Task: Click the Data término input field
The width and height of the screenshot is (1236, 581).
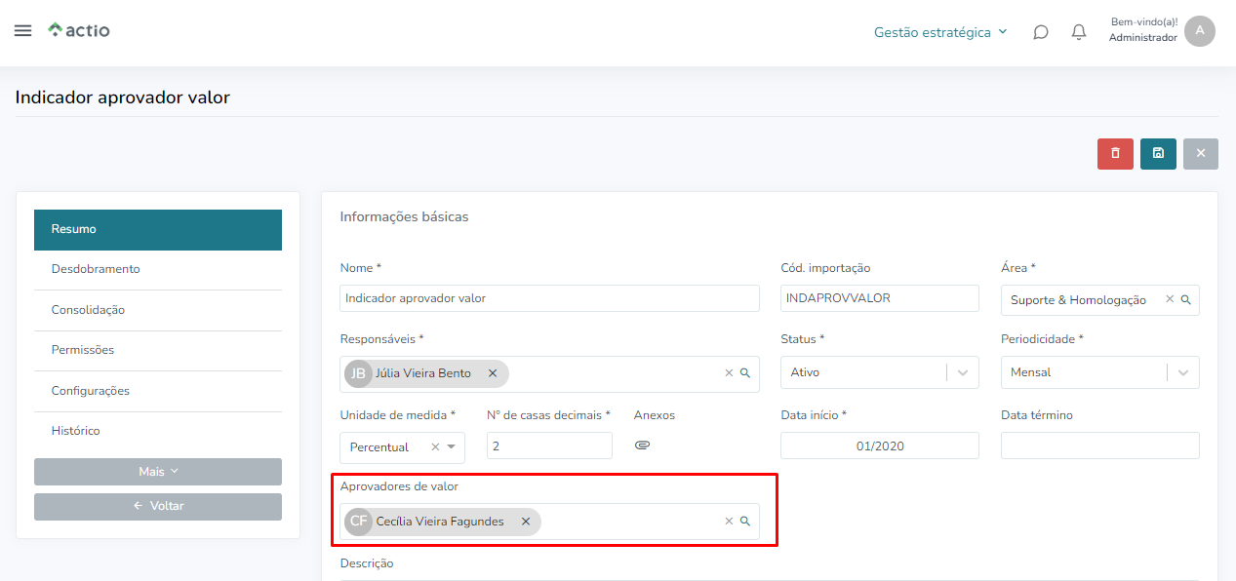Action: (x=1099, y=445)
